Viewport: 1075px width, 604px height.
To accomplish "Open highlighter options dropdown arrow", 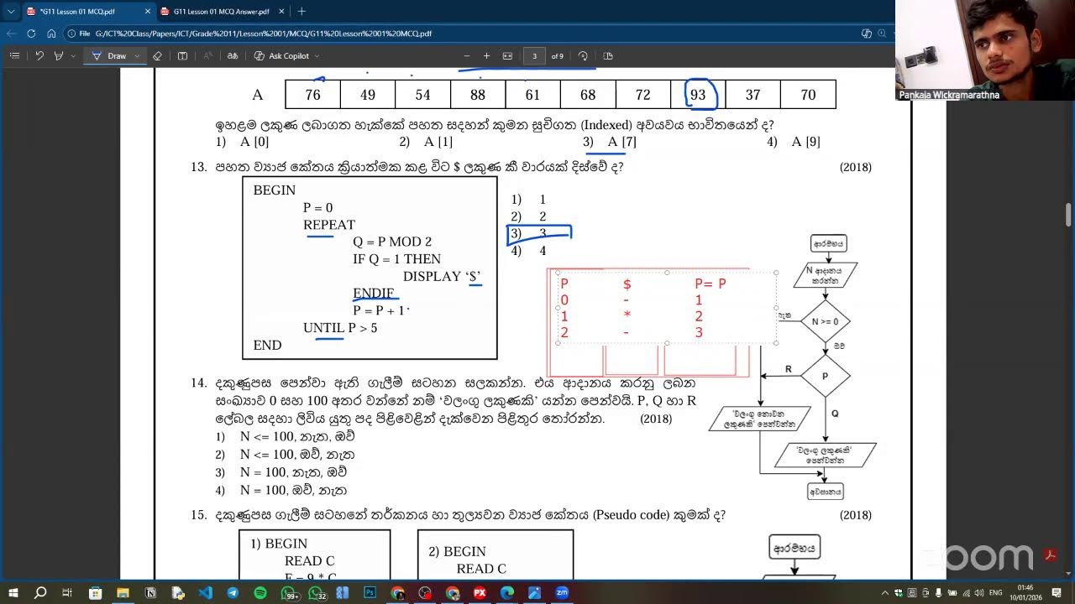I will point(73,56).
